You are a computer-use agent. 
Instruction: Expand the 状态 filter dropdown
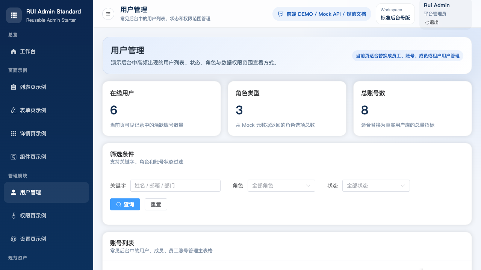tap(376, 186)
